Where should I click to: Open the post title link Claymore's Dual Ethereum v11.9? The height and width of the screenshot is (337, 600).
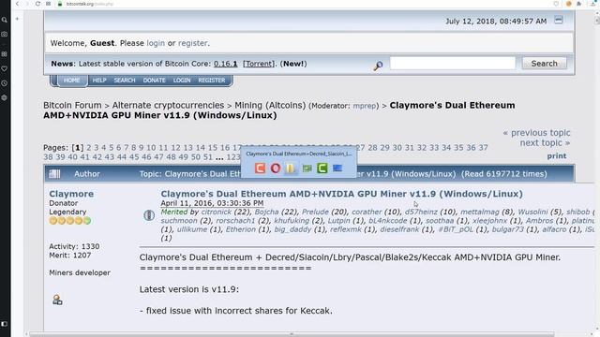pyautogui.click(x=341, y=194)
